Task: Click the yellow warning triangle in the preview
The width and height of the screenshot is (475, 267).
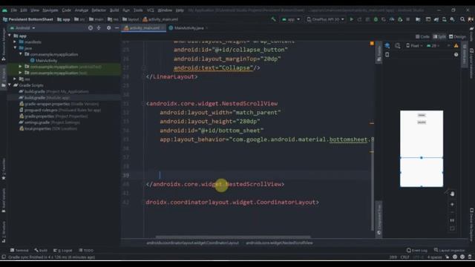Action: (456, 46)
